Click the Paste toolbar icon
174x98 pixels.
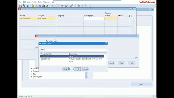pos(59,6)
